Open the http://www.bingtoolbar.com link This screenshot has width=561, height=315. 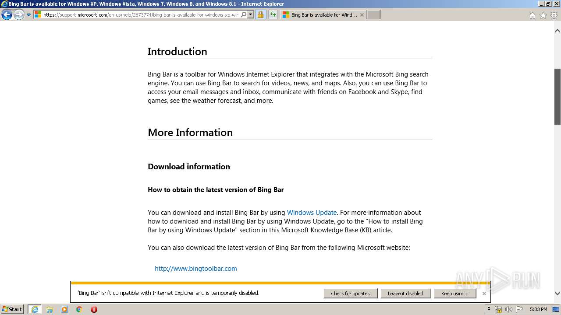pyautogui.click(x=196, y=269)
